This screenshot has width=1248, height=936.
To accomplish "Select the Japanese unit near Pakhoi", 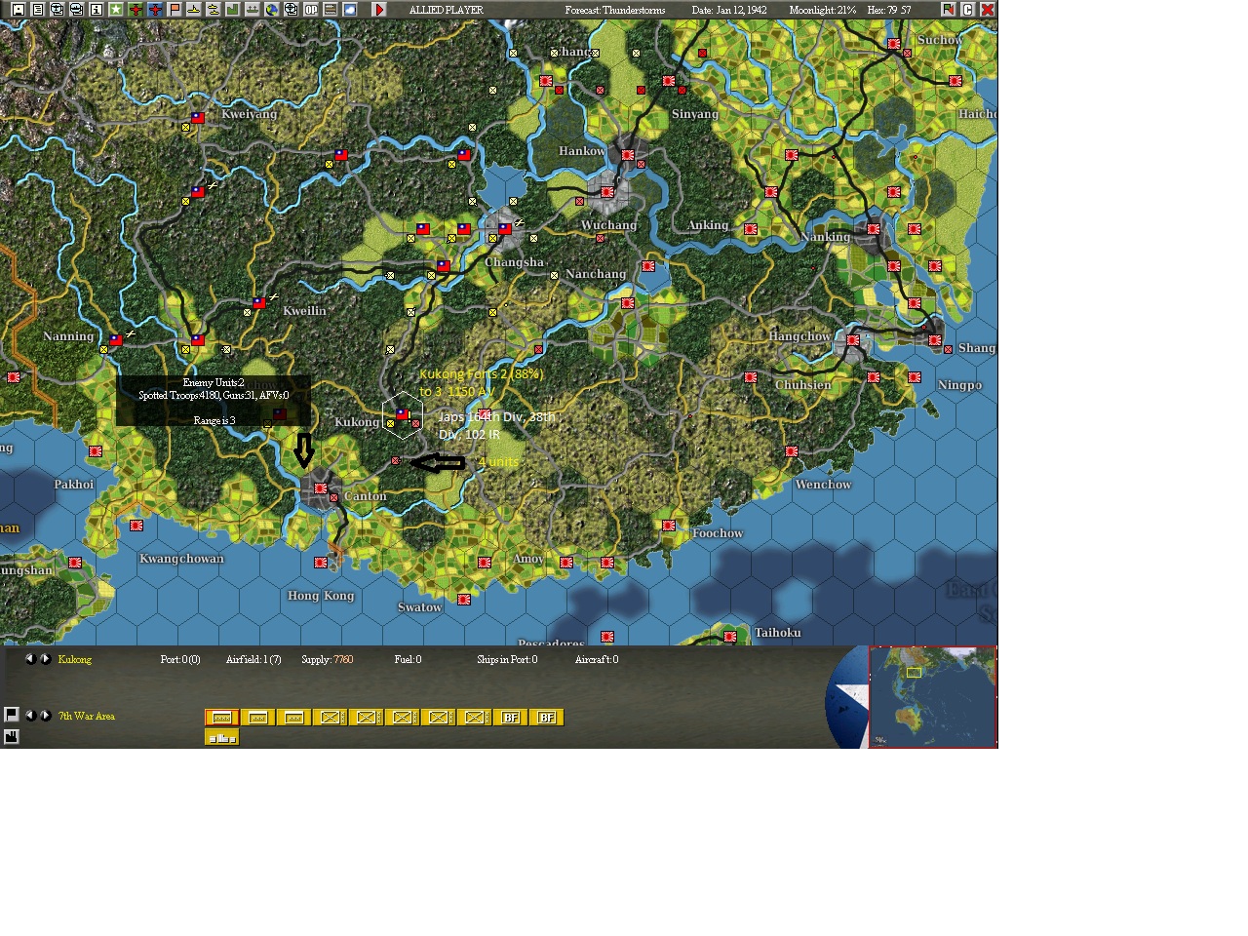I will click(x=96, y=451).
